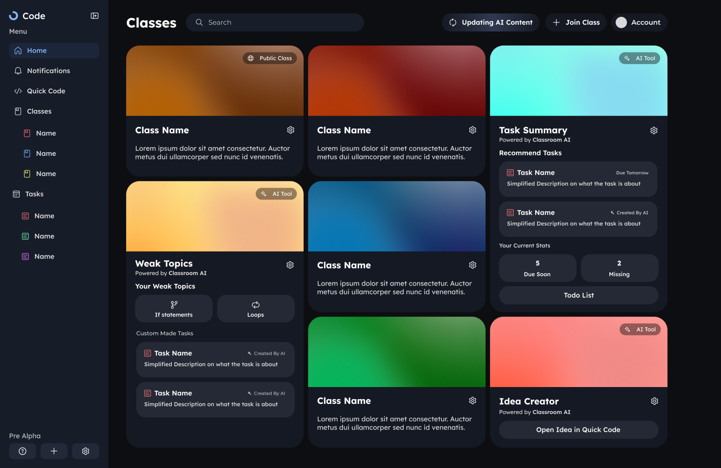Open Weak Topics card settings gear
The image size is (721, 468).
(x=290, y=265)
